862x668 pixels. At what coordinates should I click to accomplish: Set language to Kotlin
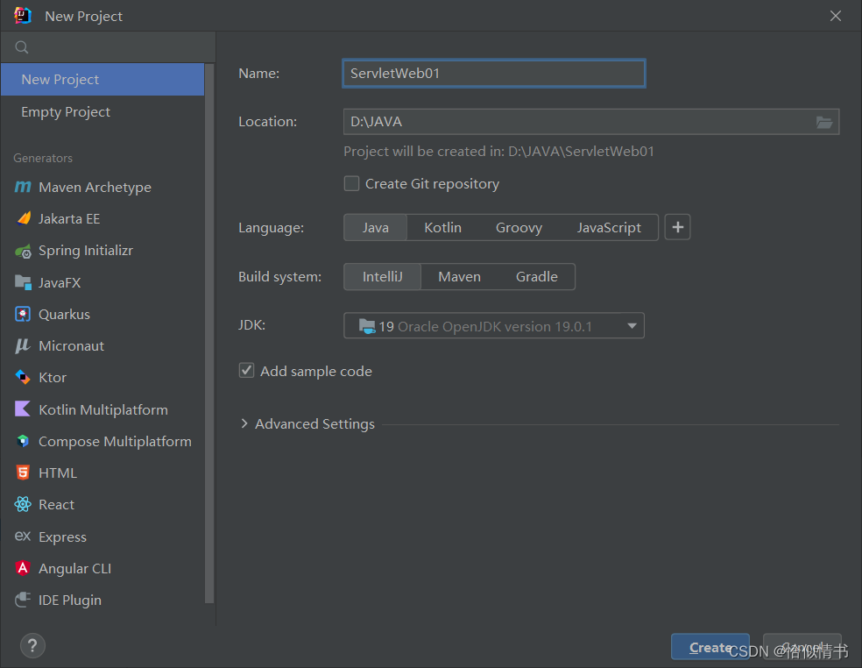click(442, 228)
